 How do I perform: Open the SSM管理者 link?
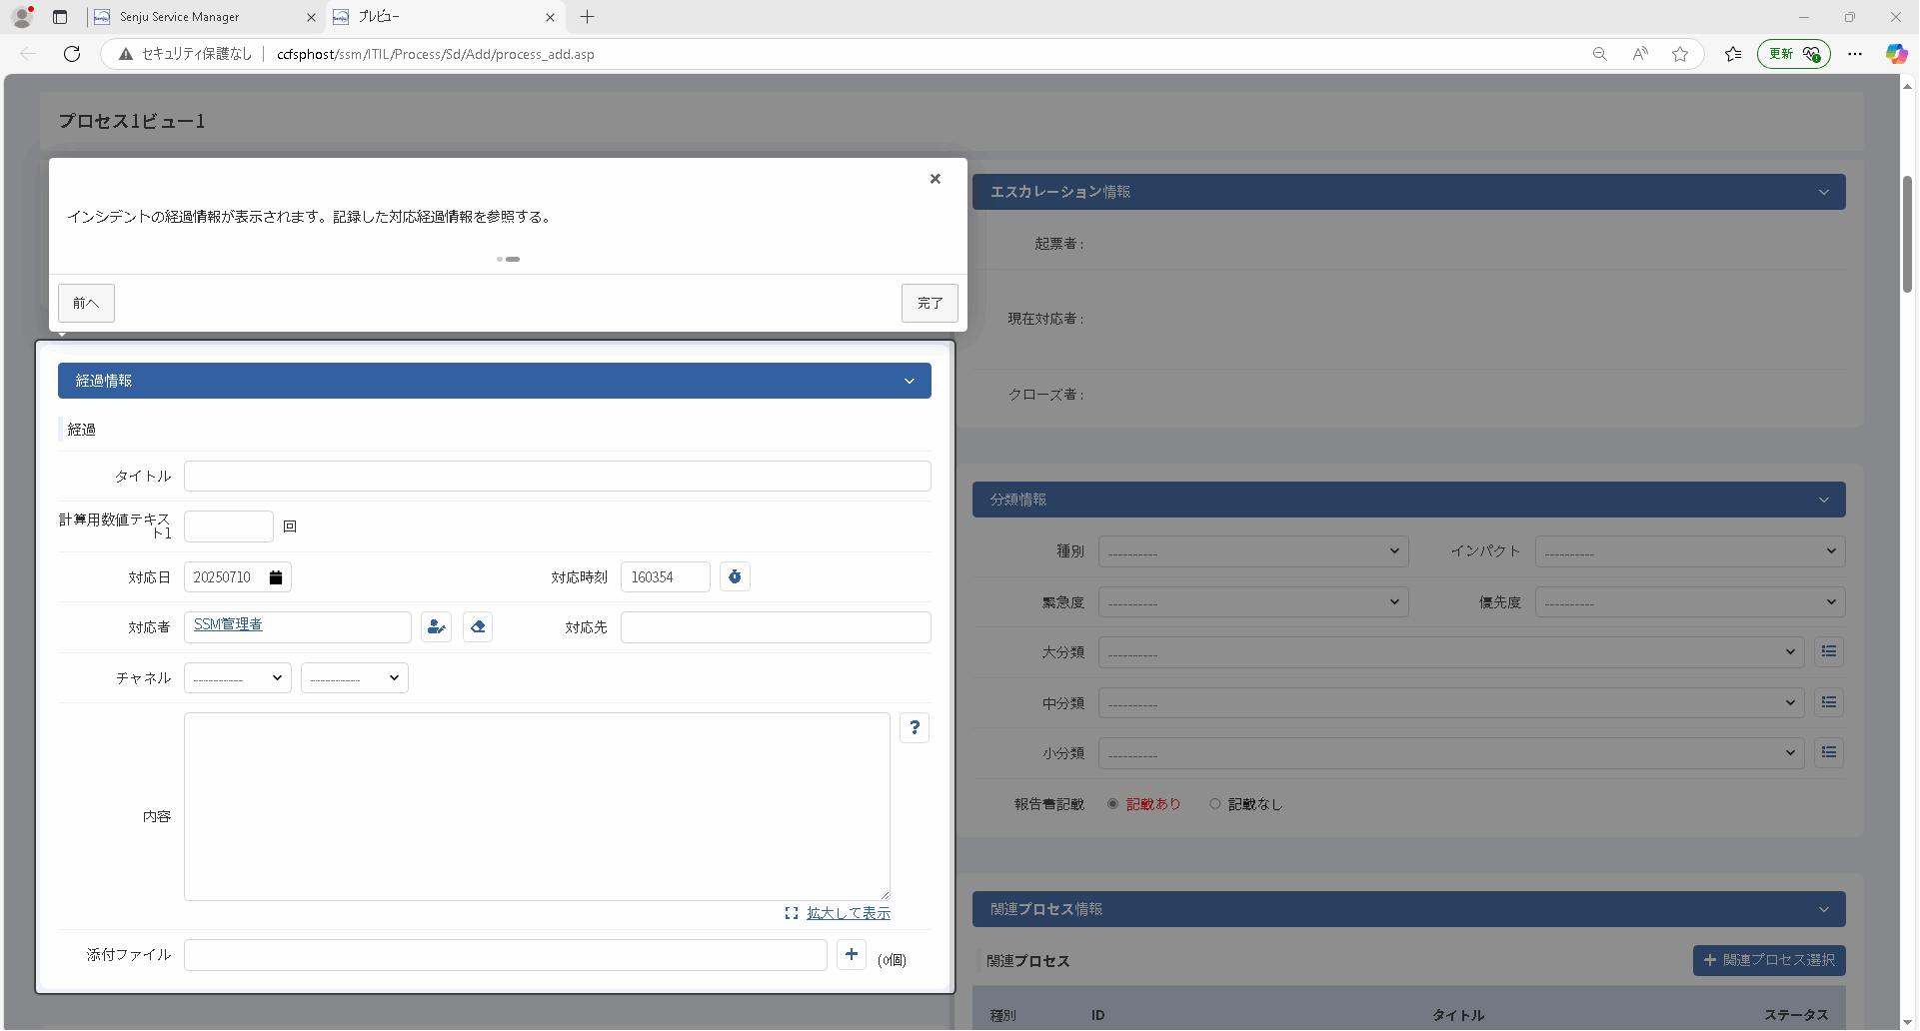[228, 624]
